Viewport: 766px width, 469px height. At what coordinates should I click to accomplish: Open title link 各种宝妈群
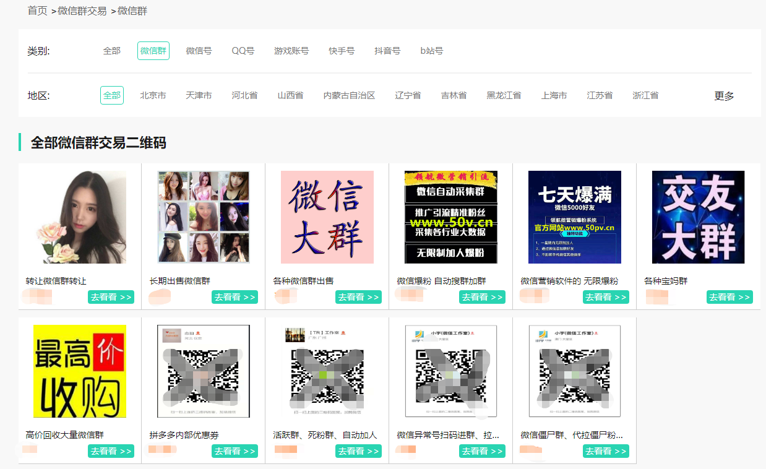click(x=666, y=281)
